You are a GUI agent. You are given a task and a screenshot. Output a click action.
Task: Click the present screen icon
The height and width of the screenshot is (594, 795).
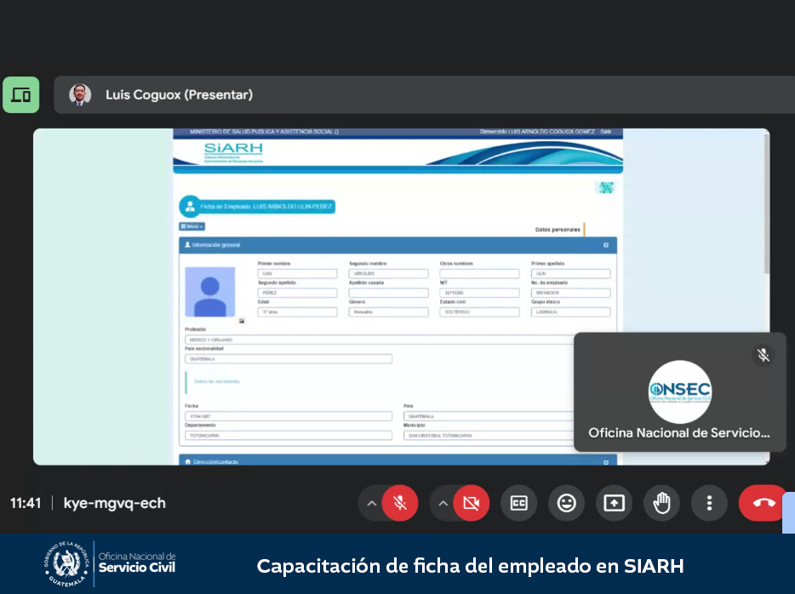pos(614,503)
